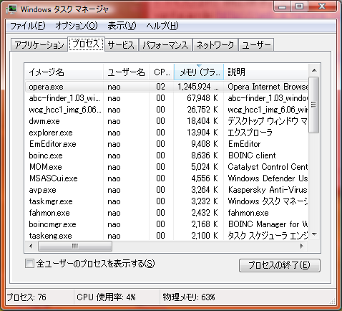Switch to the アプリケーション tab
The height and width of the screenshot is (311, 342).
pyautogui.click(x=39, y=44)
